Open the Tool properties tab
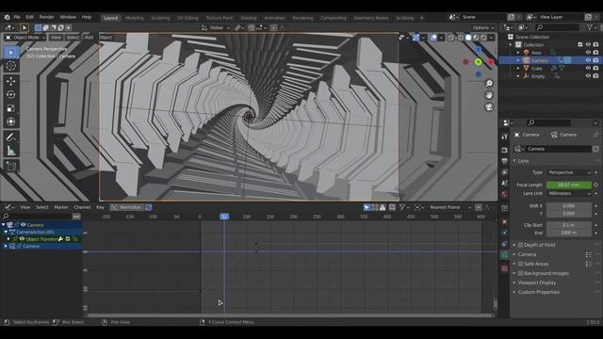 click(505, 137)
